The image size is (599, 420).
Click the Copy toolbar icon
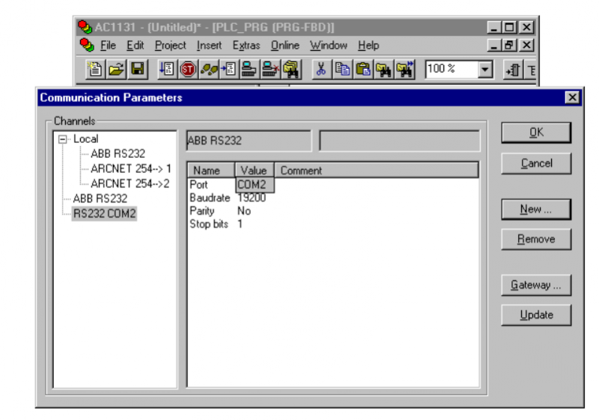342,70
